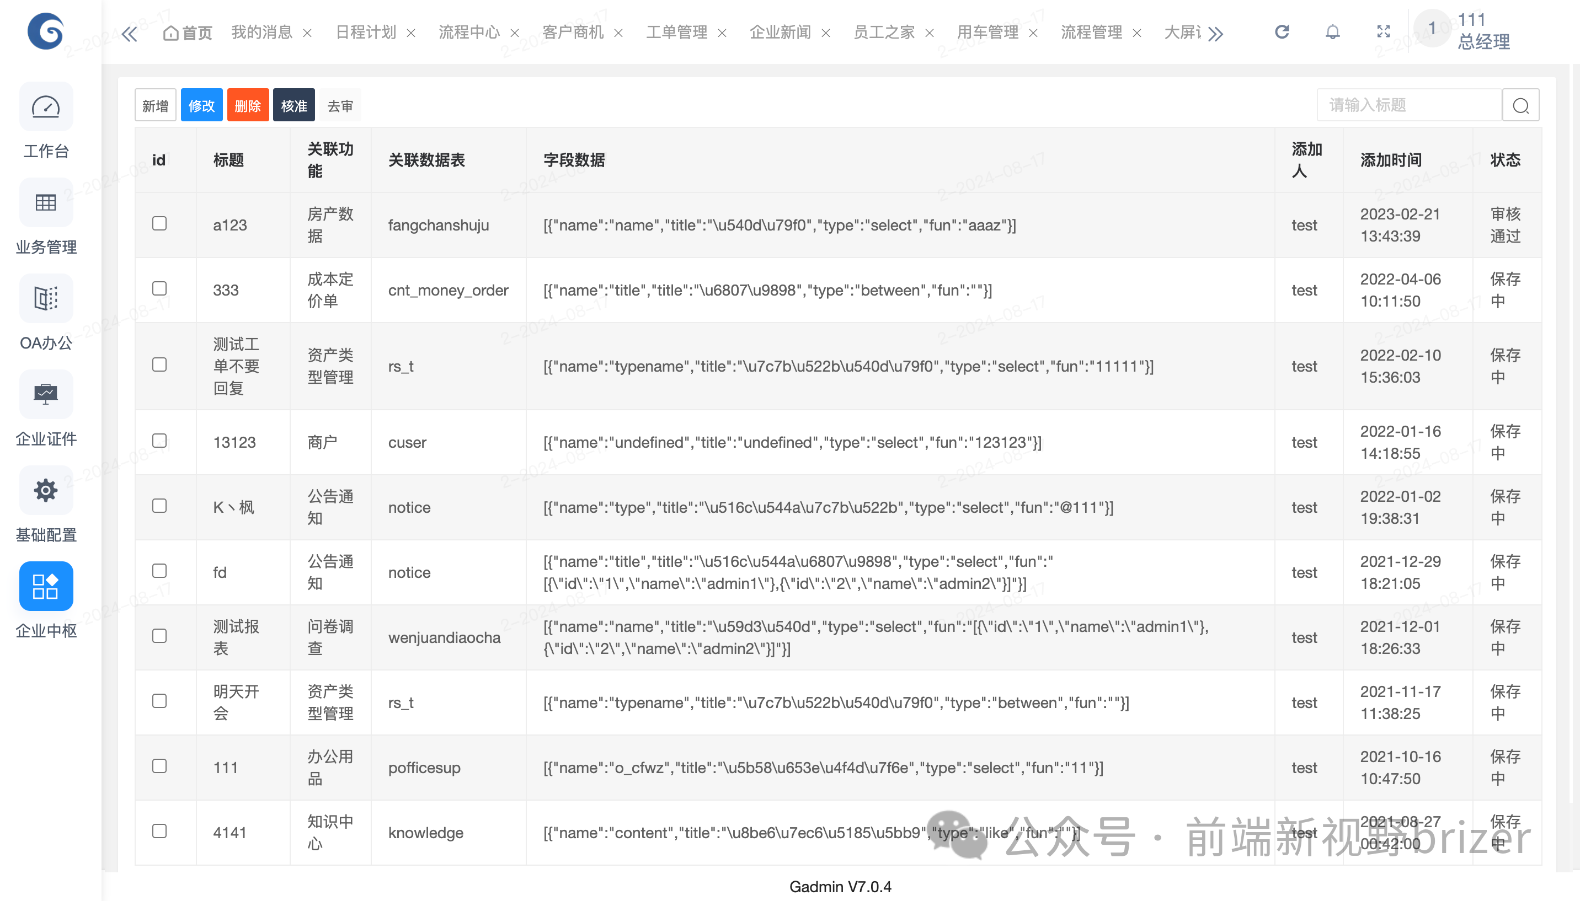This screenshot has width=1580, height=901.
Task: Select the OA办公 sidebar icon
Action: [46, 299]
